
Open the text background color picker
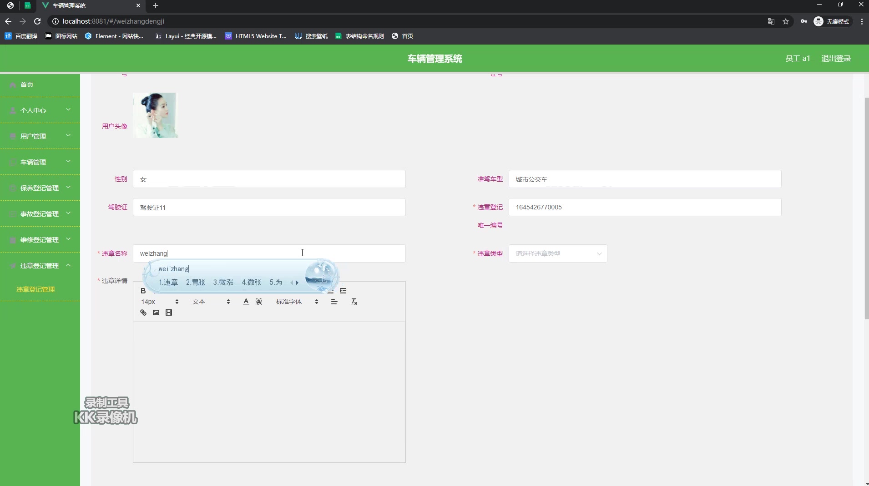coord(259,302)
